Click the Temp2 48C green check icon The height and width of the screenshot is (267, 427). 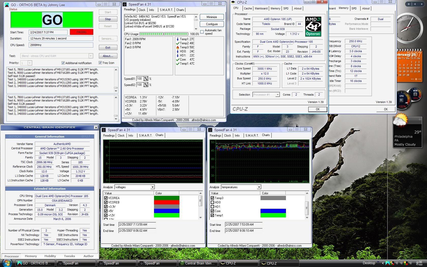pos(178,43)
